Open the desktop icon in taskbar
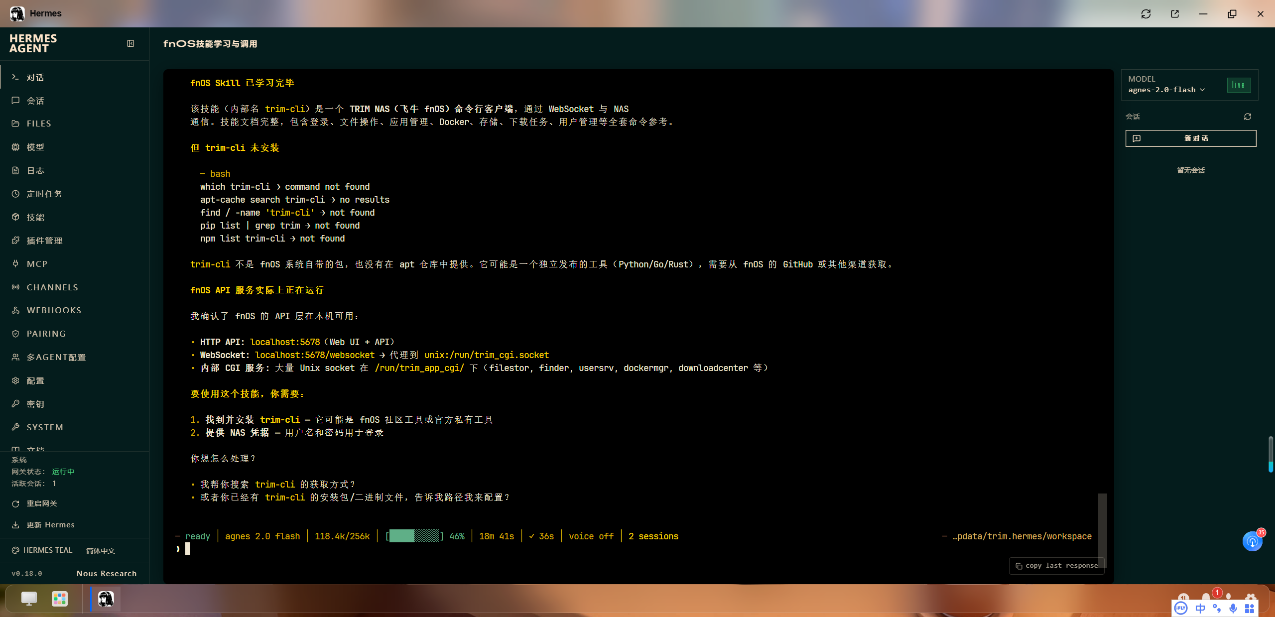Screen dimensions: 1275x617 [x=29, y=599]
